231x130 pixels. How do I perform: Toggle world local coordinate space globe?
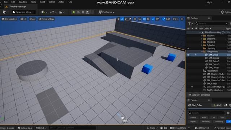point(135,19)
